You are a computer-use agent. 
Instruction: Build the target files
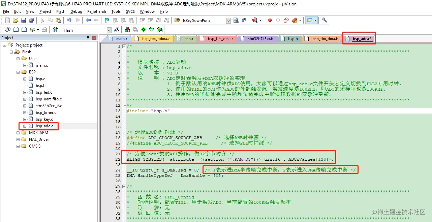16,30
